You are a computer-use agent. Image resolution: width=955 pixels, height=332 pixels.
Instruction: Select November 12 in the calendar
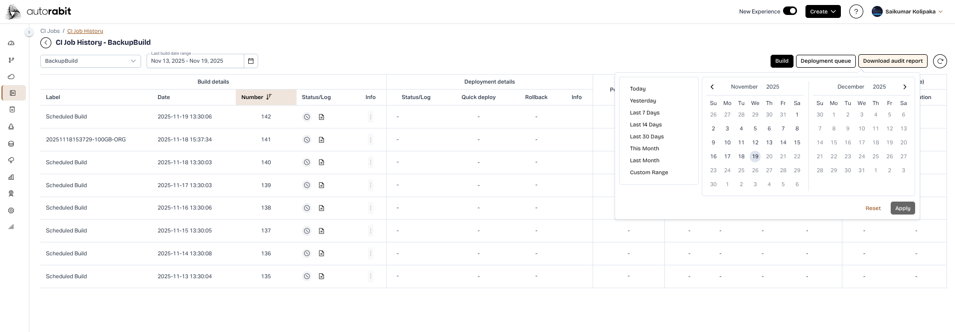click(755, 143)
